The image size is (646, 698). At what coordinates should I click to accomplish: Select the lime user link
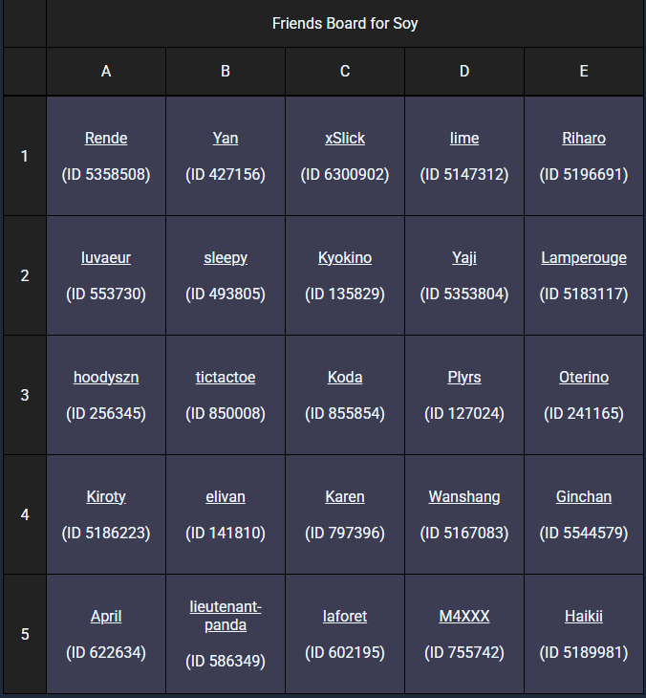point(464,139)
